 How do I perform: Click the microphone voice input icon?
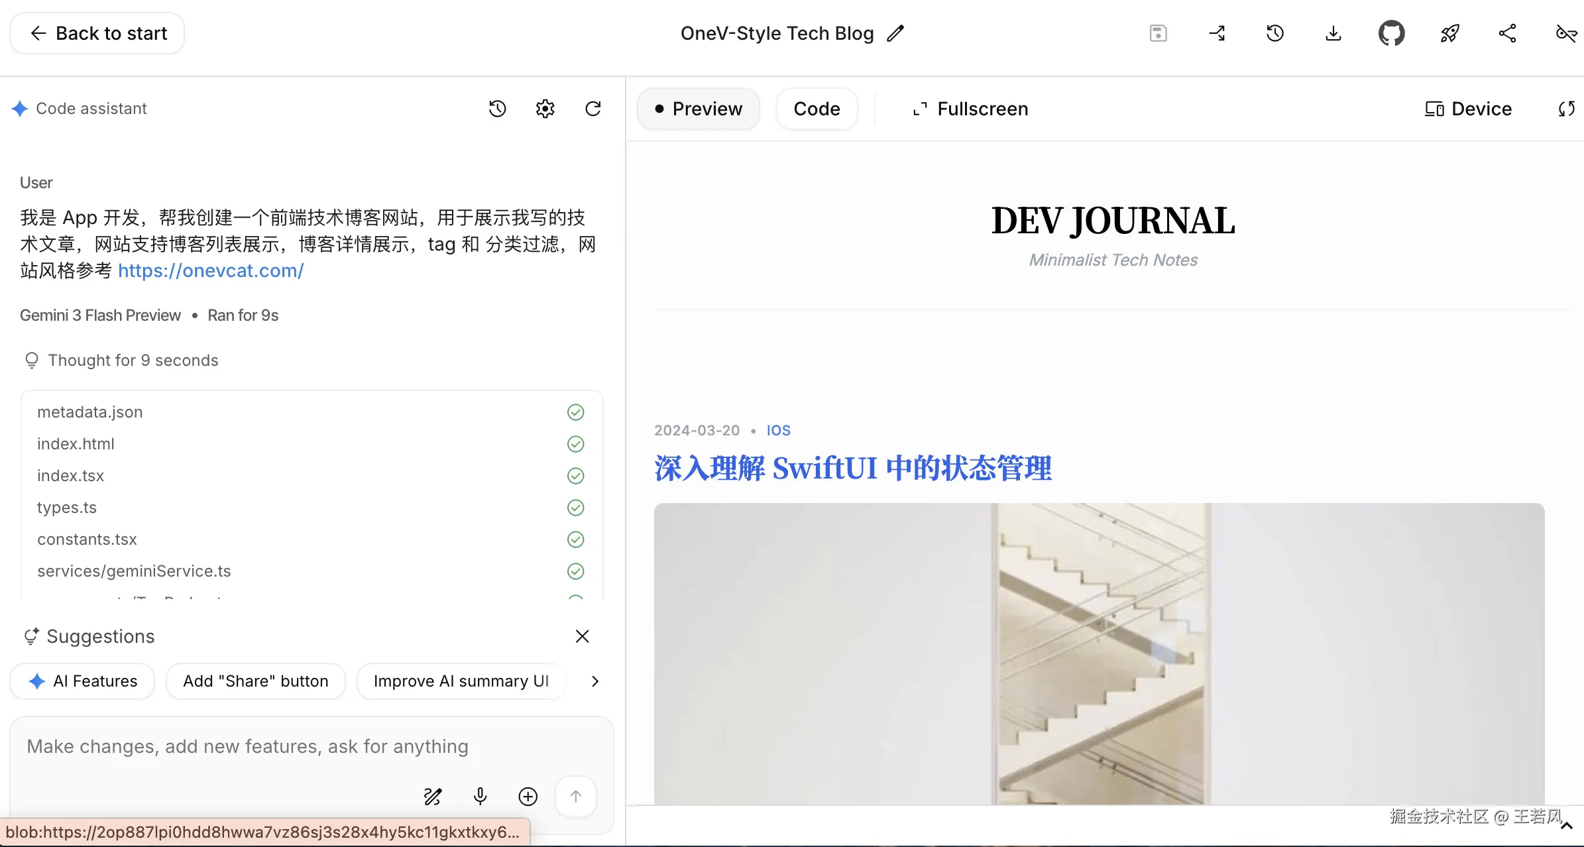click(480, 796)
